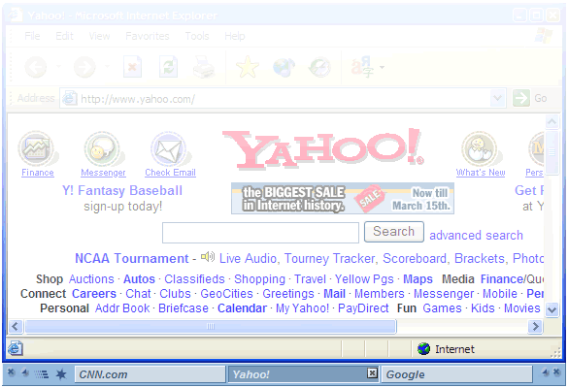Viewport: 568px width, 388px height.
Task: Click the Messenger smiley icon
Action: pyautogui.click(x=102, y=148)
